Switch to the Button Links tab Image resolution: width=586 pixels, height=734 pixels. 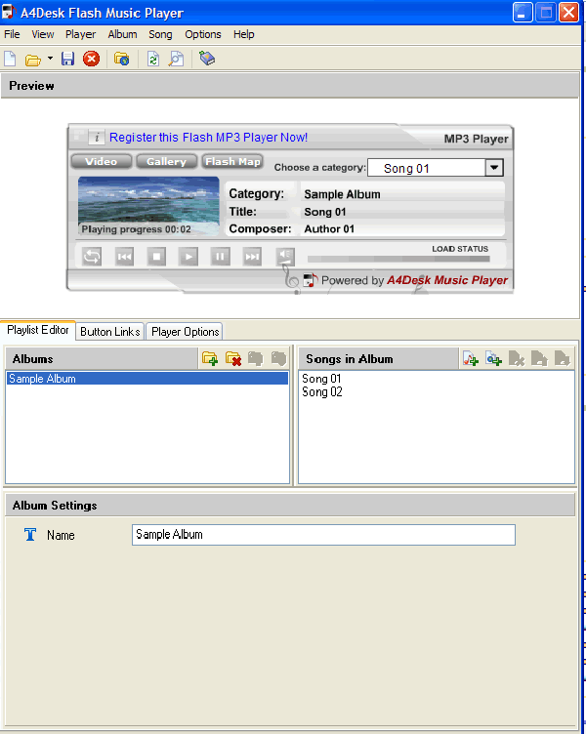pyautogui.click(x=110, y=332)
